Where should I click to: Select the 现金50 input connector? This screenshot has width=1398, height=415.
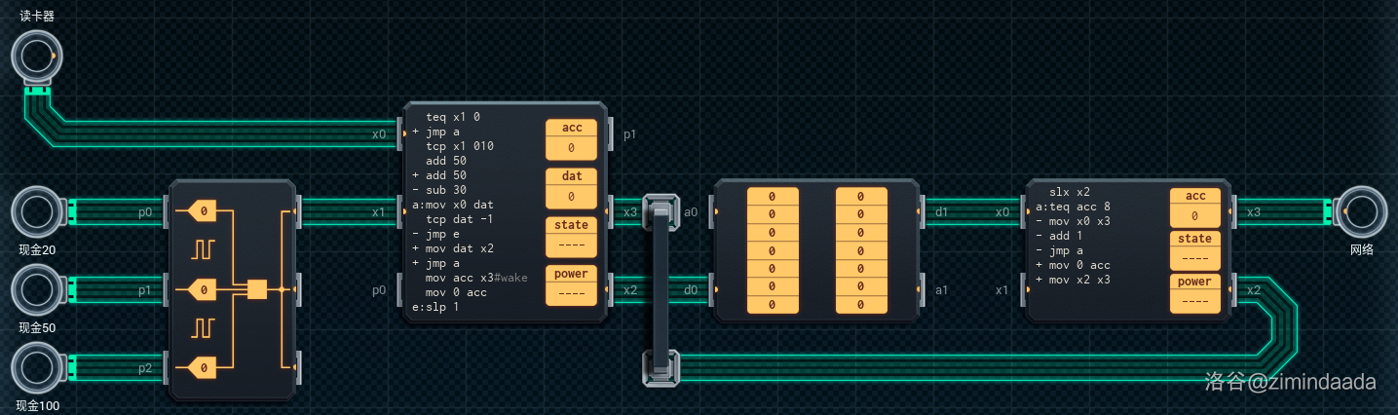37,289
